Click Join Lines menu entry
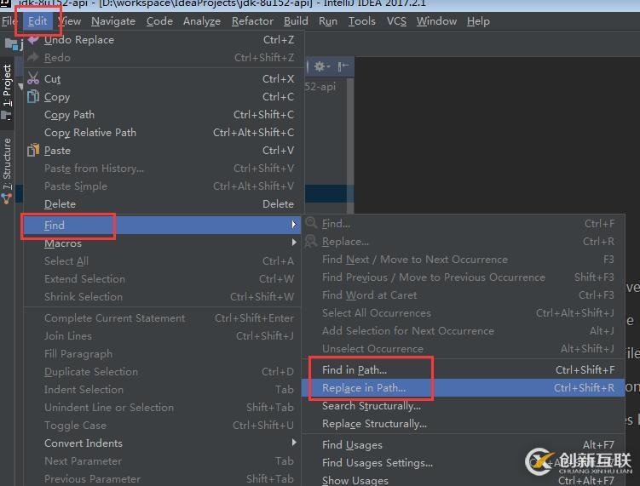This screenshot has width=640, height=486. [x=162, y=336]
